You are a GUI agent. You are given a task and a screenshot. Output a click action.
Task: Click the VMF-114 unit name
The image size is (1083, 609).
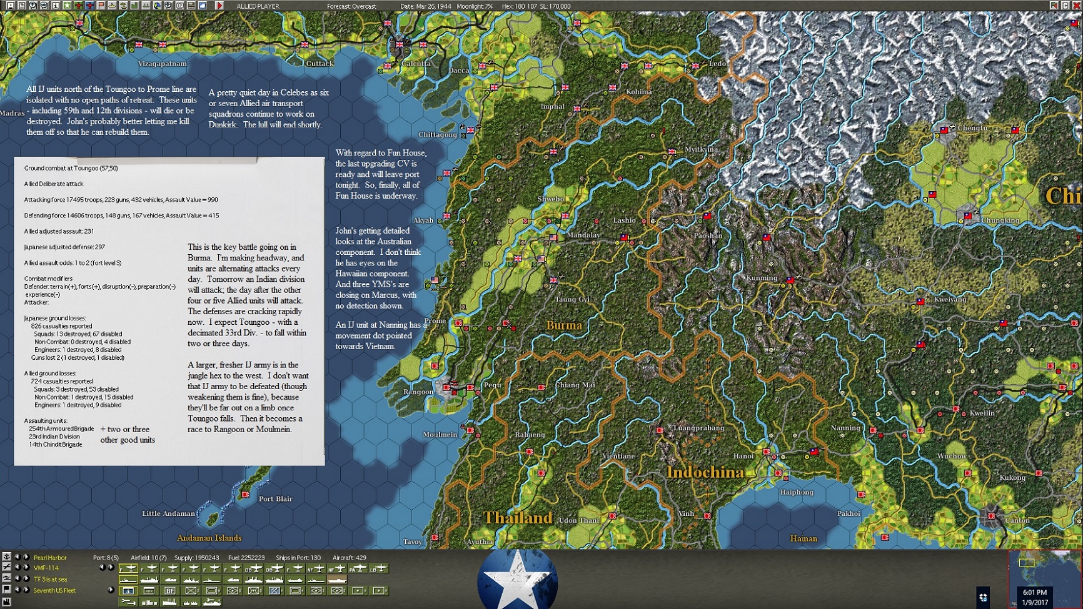click(x=46, y=568)
